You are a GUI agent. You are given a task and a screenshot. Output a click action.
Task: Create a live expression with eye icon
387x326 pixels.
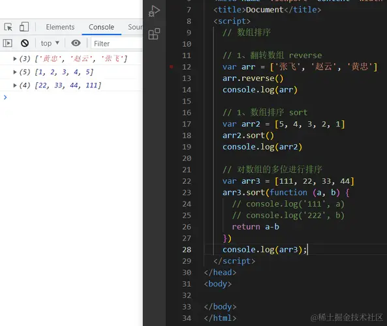76,43
